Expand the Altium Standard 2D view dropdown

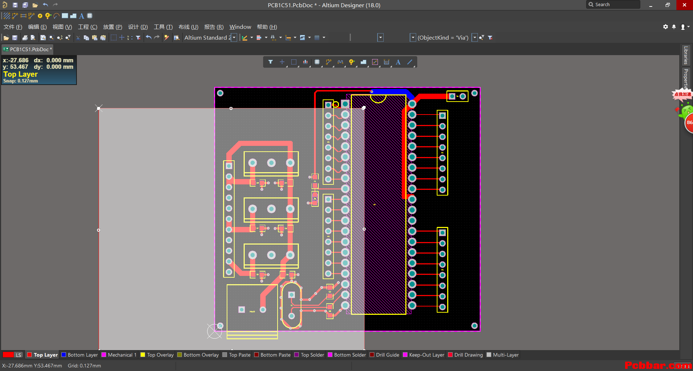pos(234,37)
